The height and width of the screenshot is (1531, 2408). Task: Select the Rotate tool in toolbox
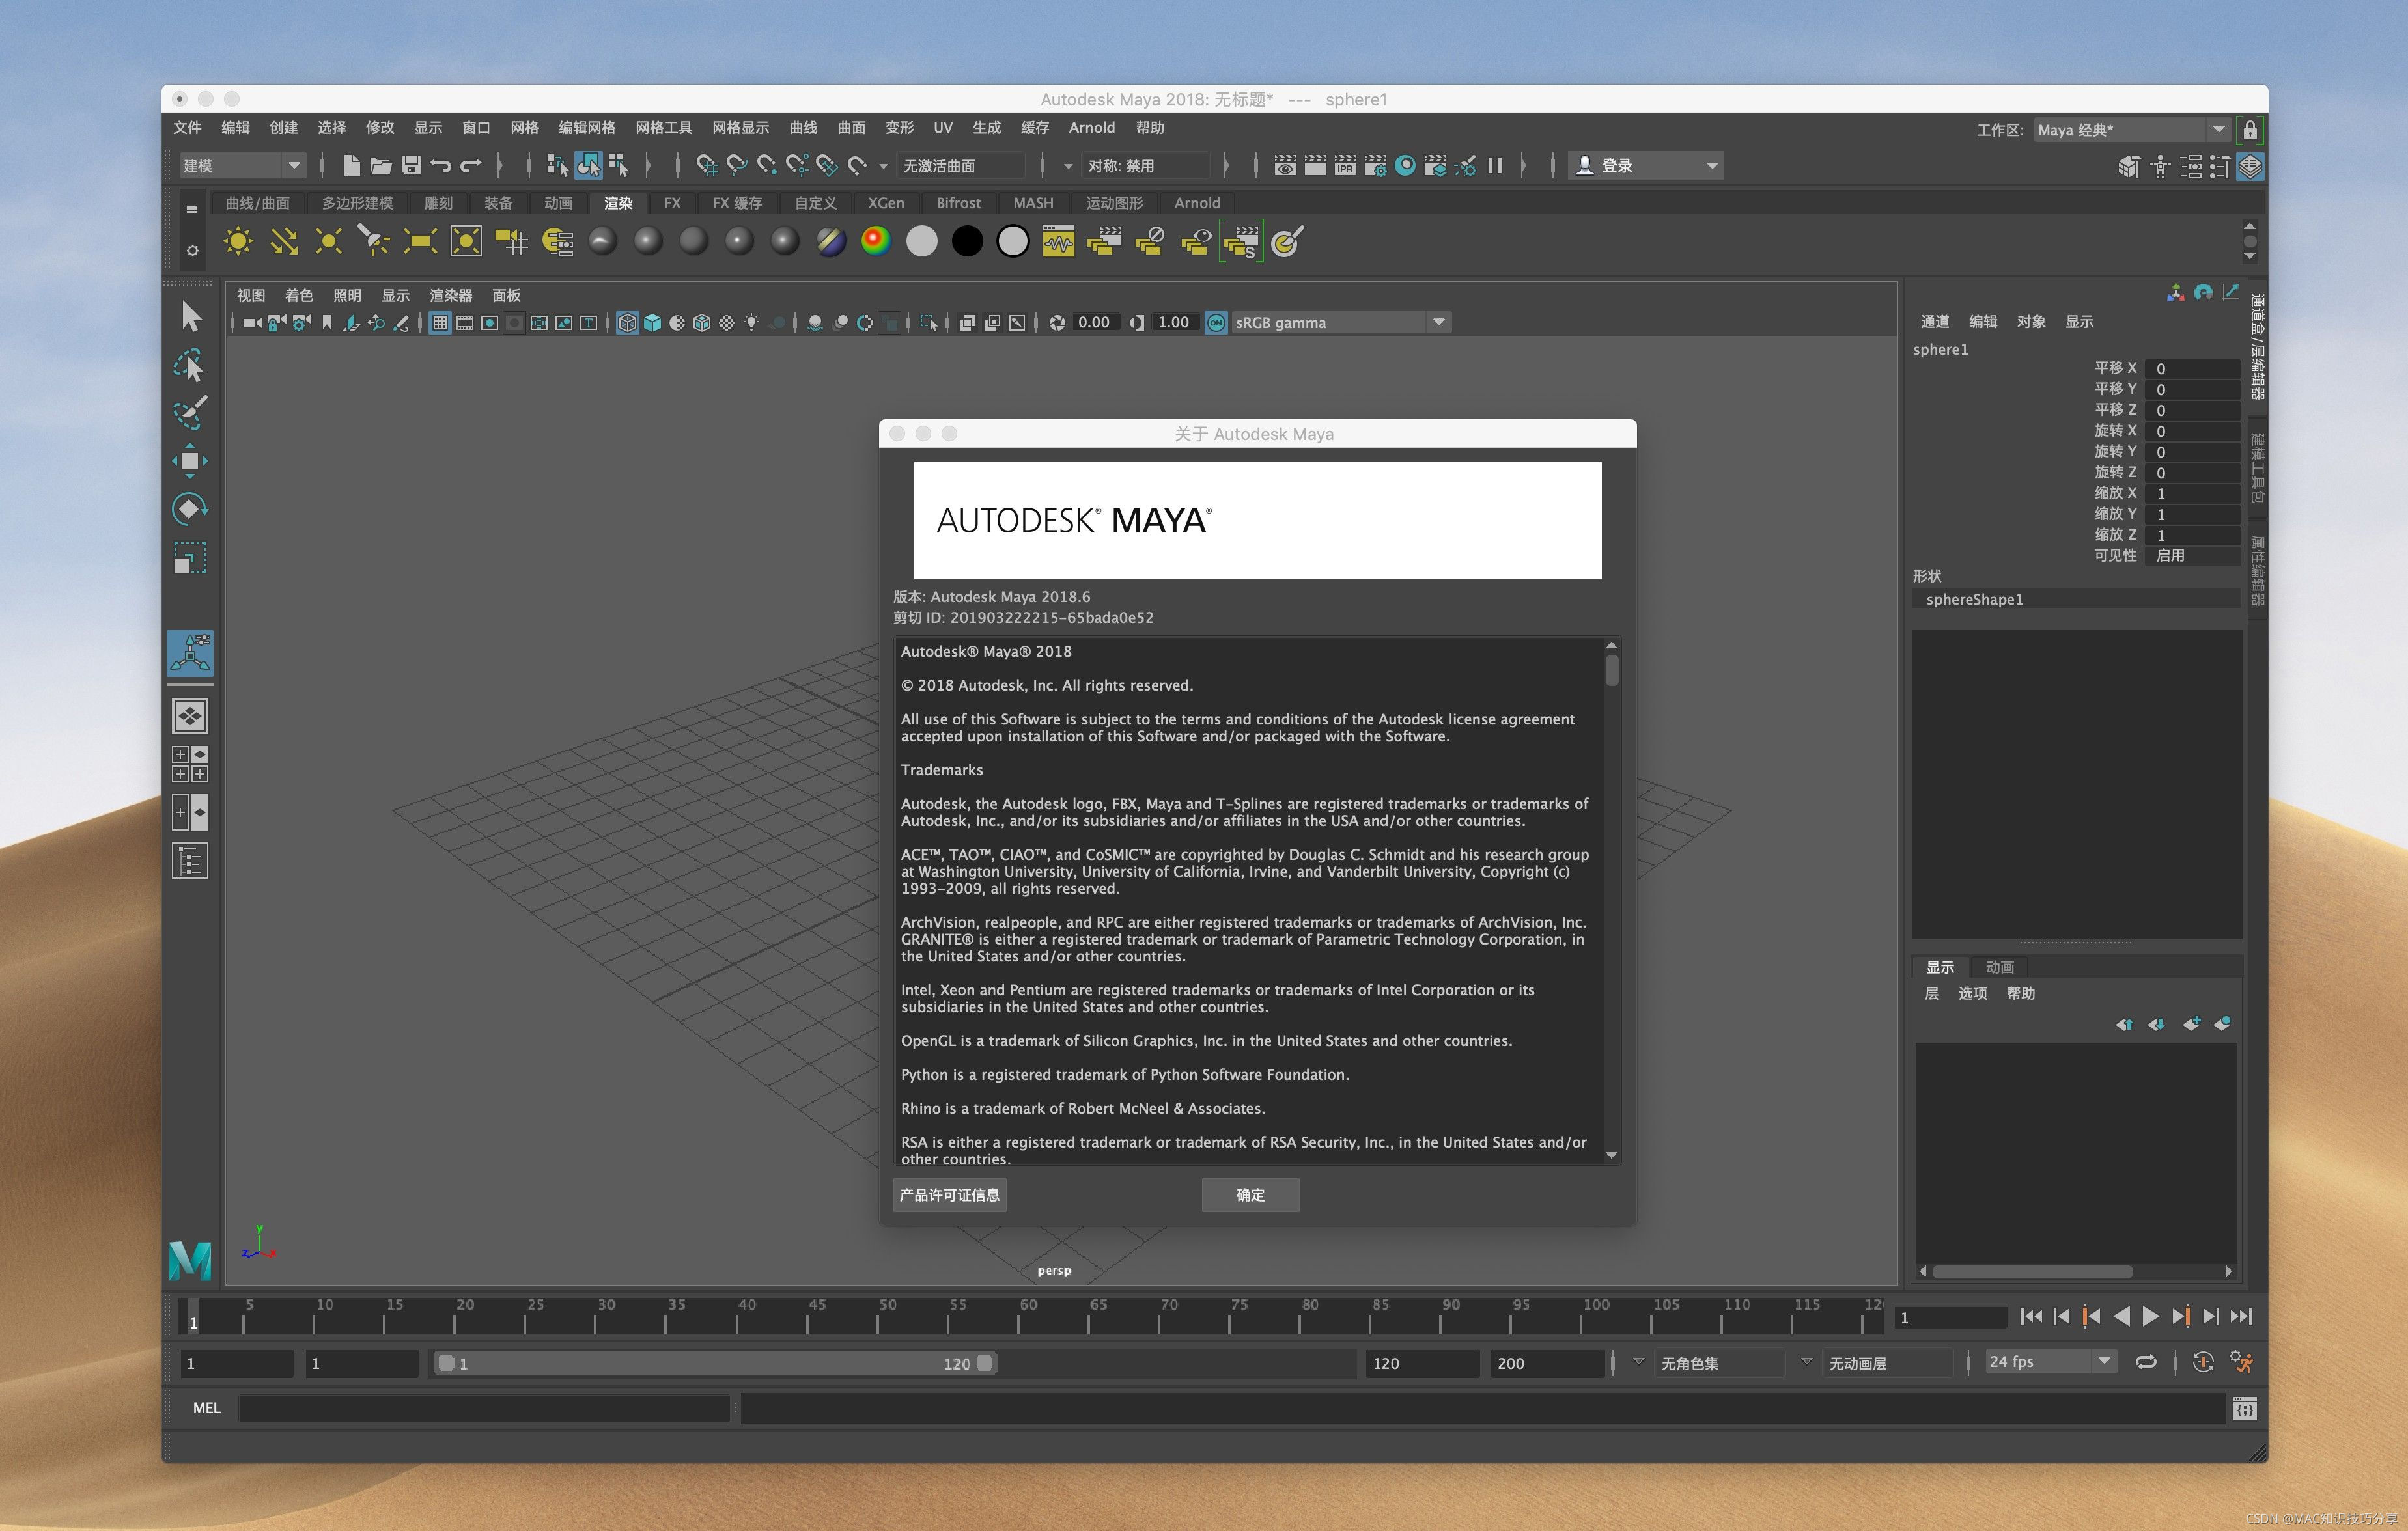tap(189, 508)
